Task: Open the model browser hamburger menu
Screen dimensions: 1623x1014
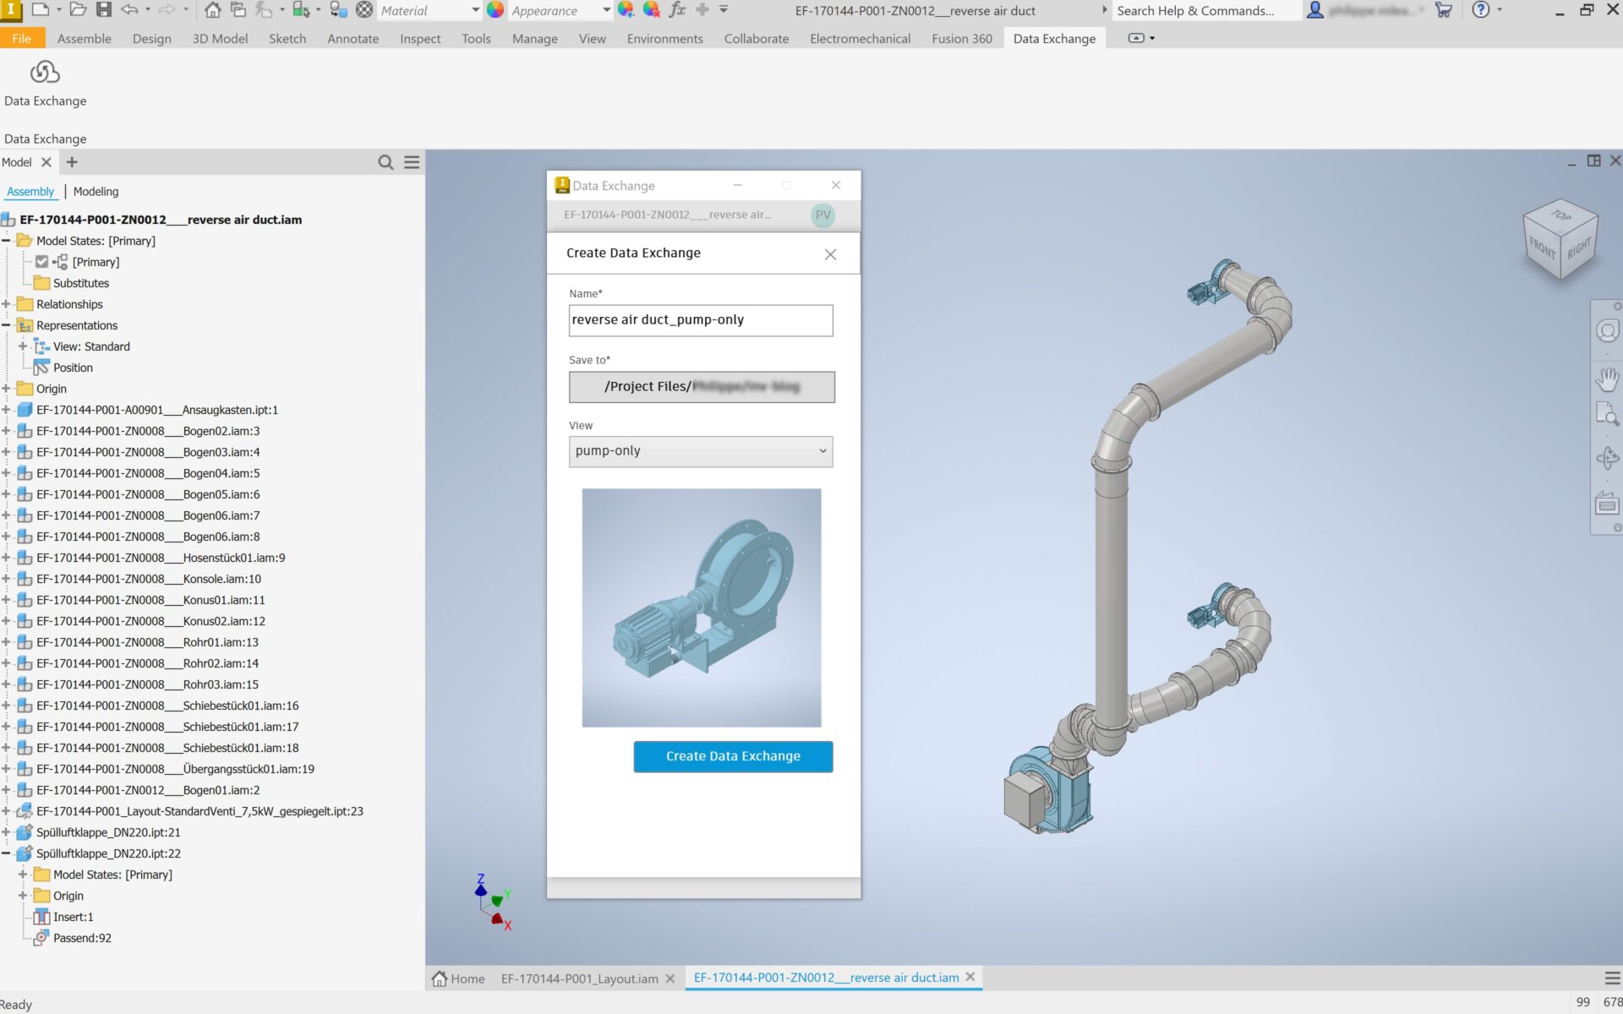Action: point(412,162)
